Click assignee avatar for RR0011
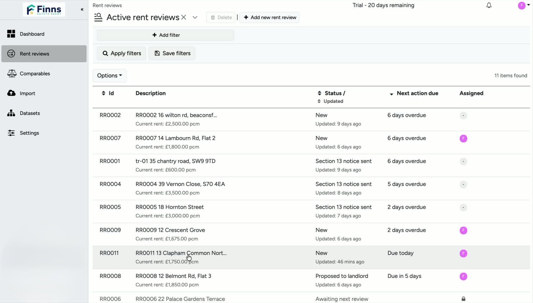The image size is (533, 303). pos(463,253)
